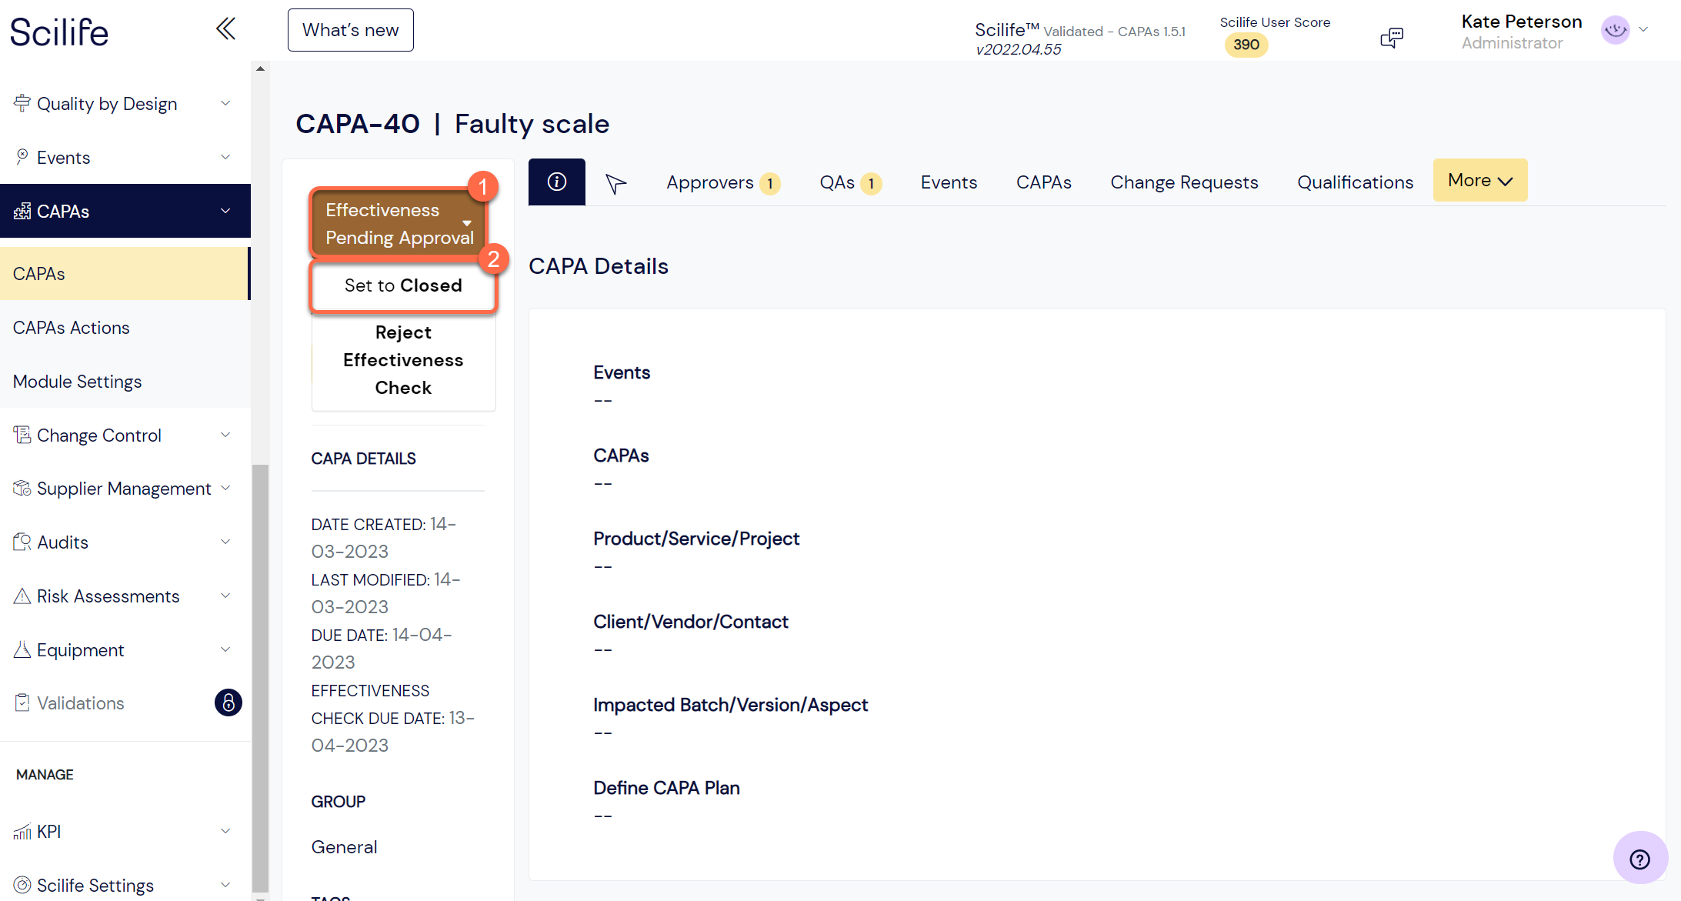Open the feedback chat icon in the header
Screen dimensions: 1681x901
[x=1392, y=37]
